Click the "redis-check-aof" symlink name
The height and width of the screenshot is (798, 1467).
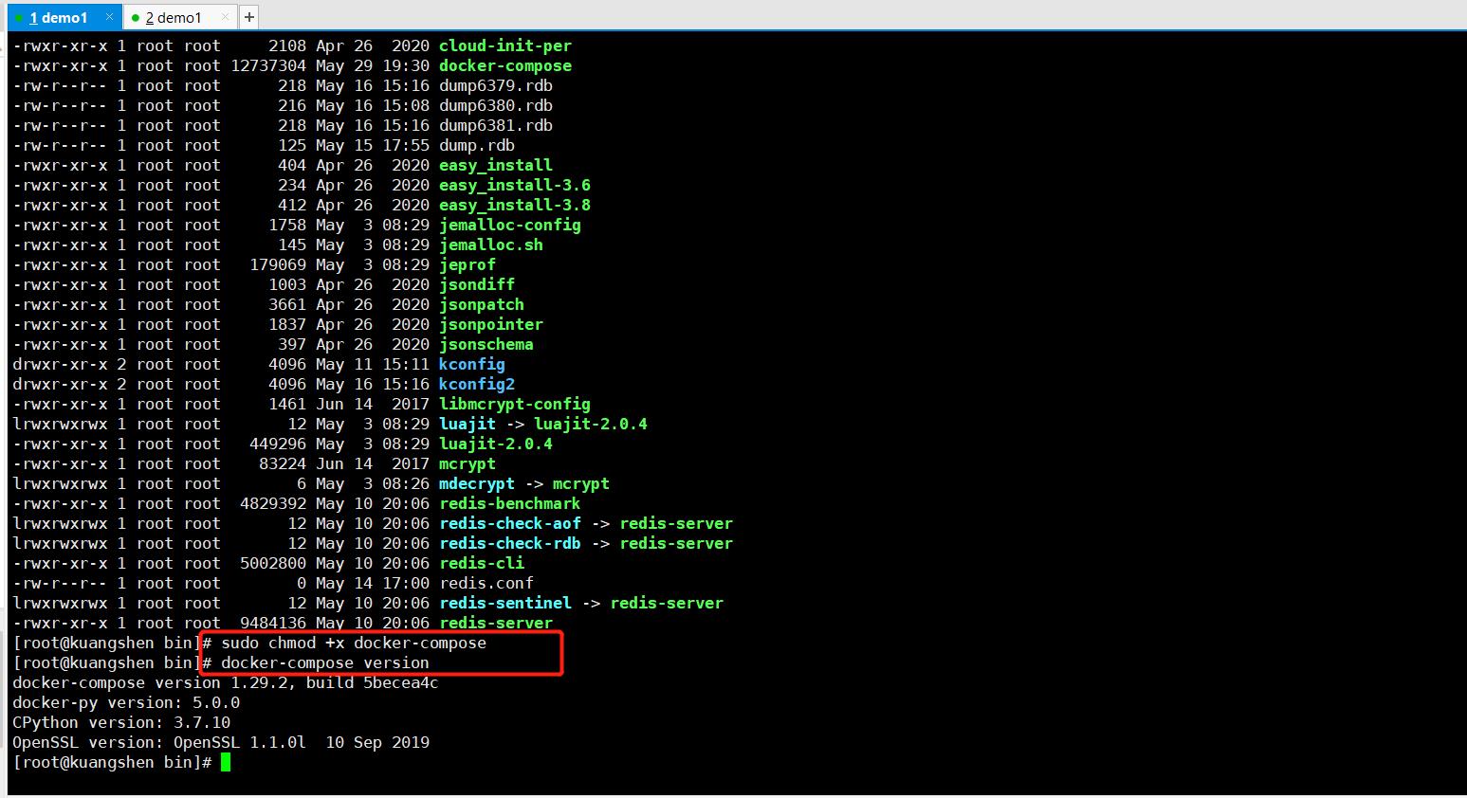click(x=510, y=523)
